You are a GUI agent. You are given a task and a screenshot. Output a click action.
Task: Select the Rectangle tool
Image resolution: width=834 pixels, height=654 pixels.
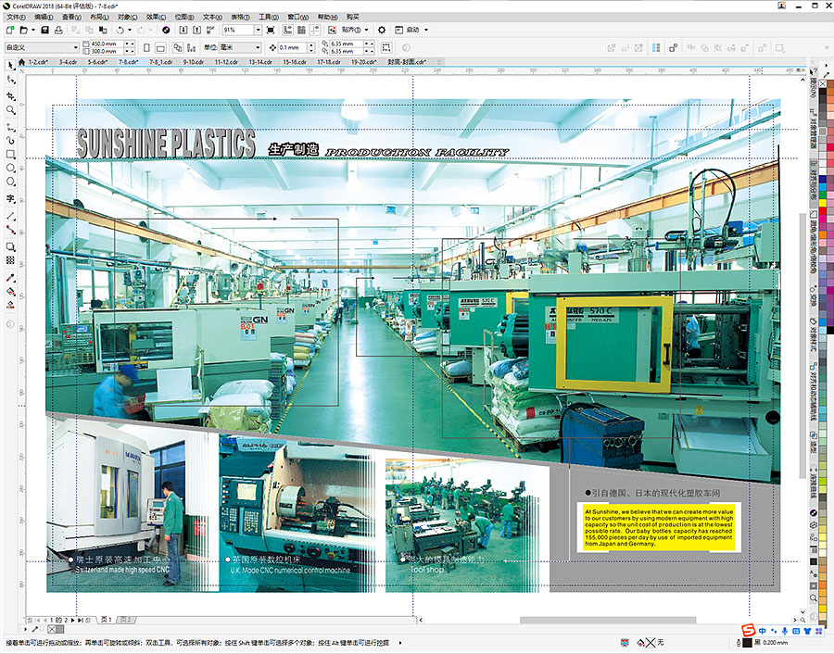10,154
